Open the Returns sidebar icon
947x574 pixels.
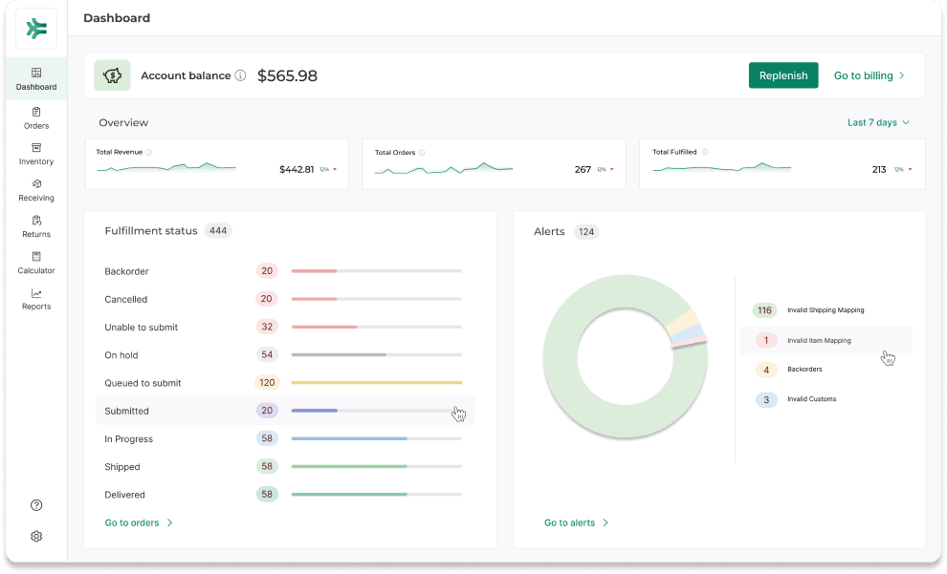36,221
